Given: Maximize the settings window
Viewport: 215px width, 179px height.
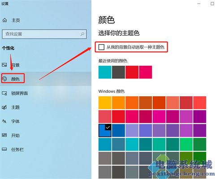Looking at the screenshot, I should click(212, 4).
